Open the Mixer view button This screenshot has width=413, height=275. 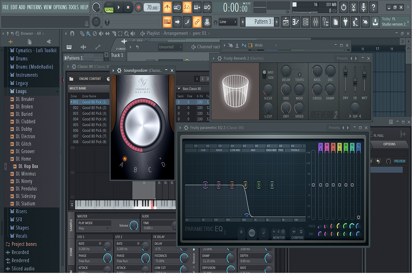[316, 22]
